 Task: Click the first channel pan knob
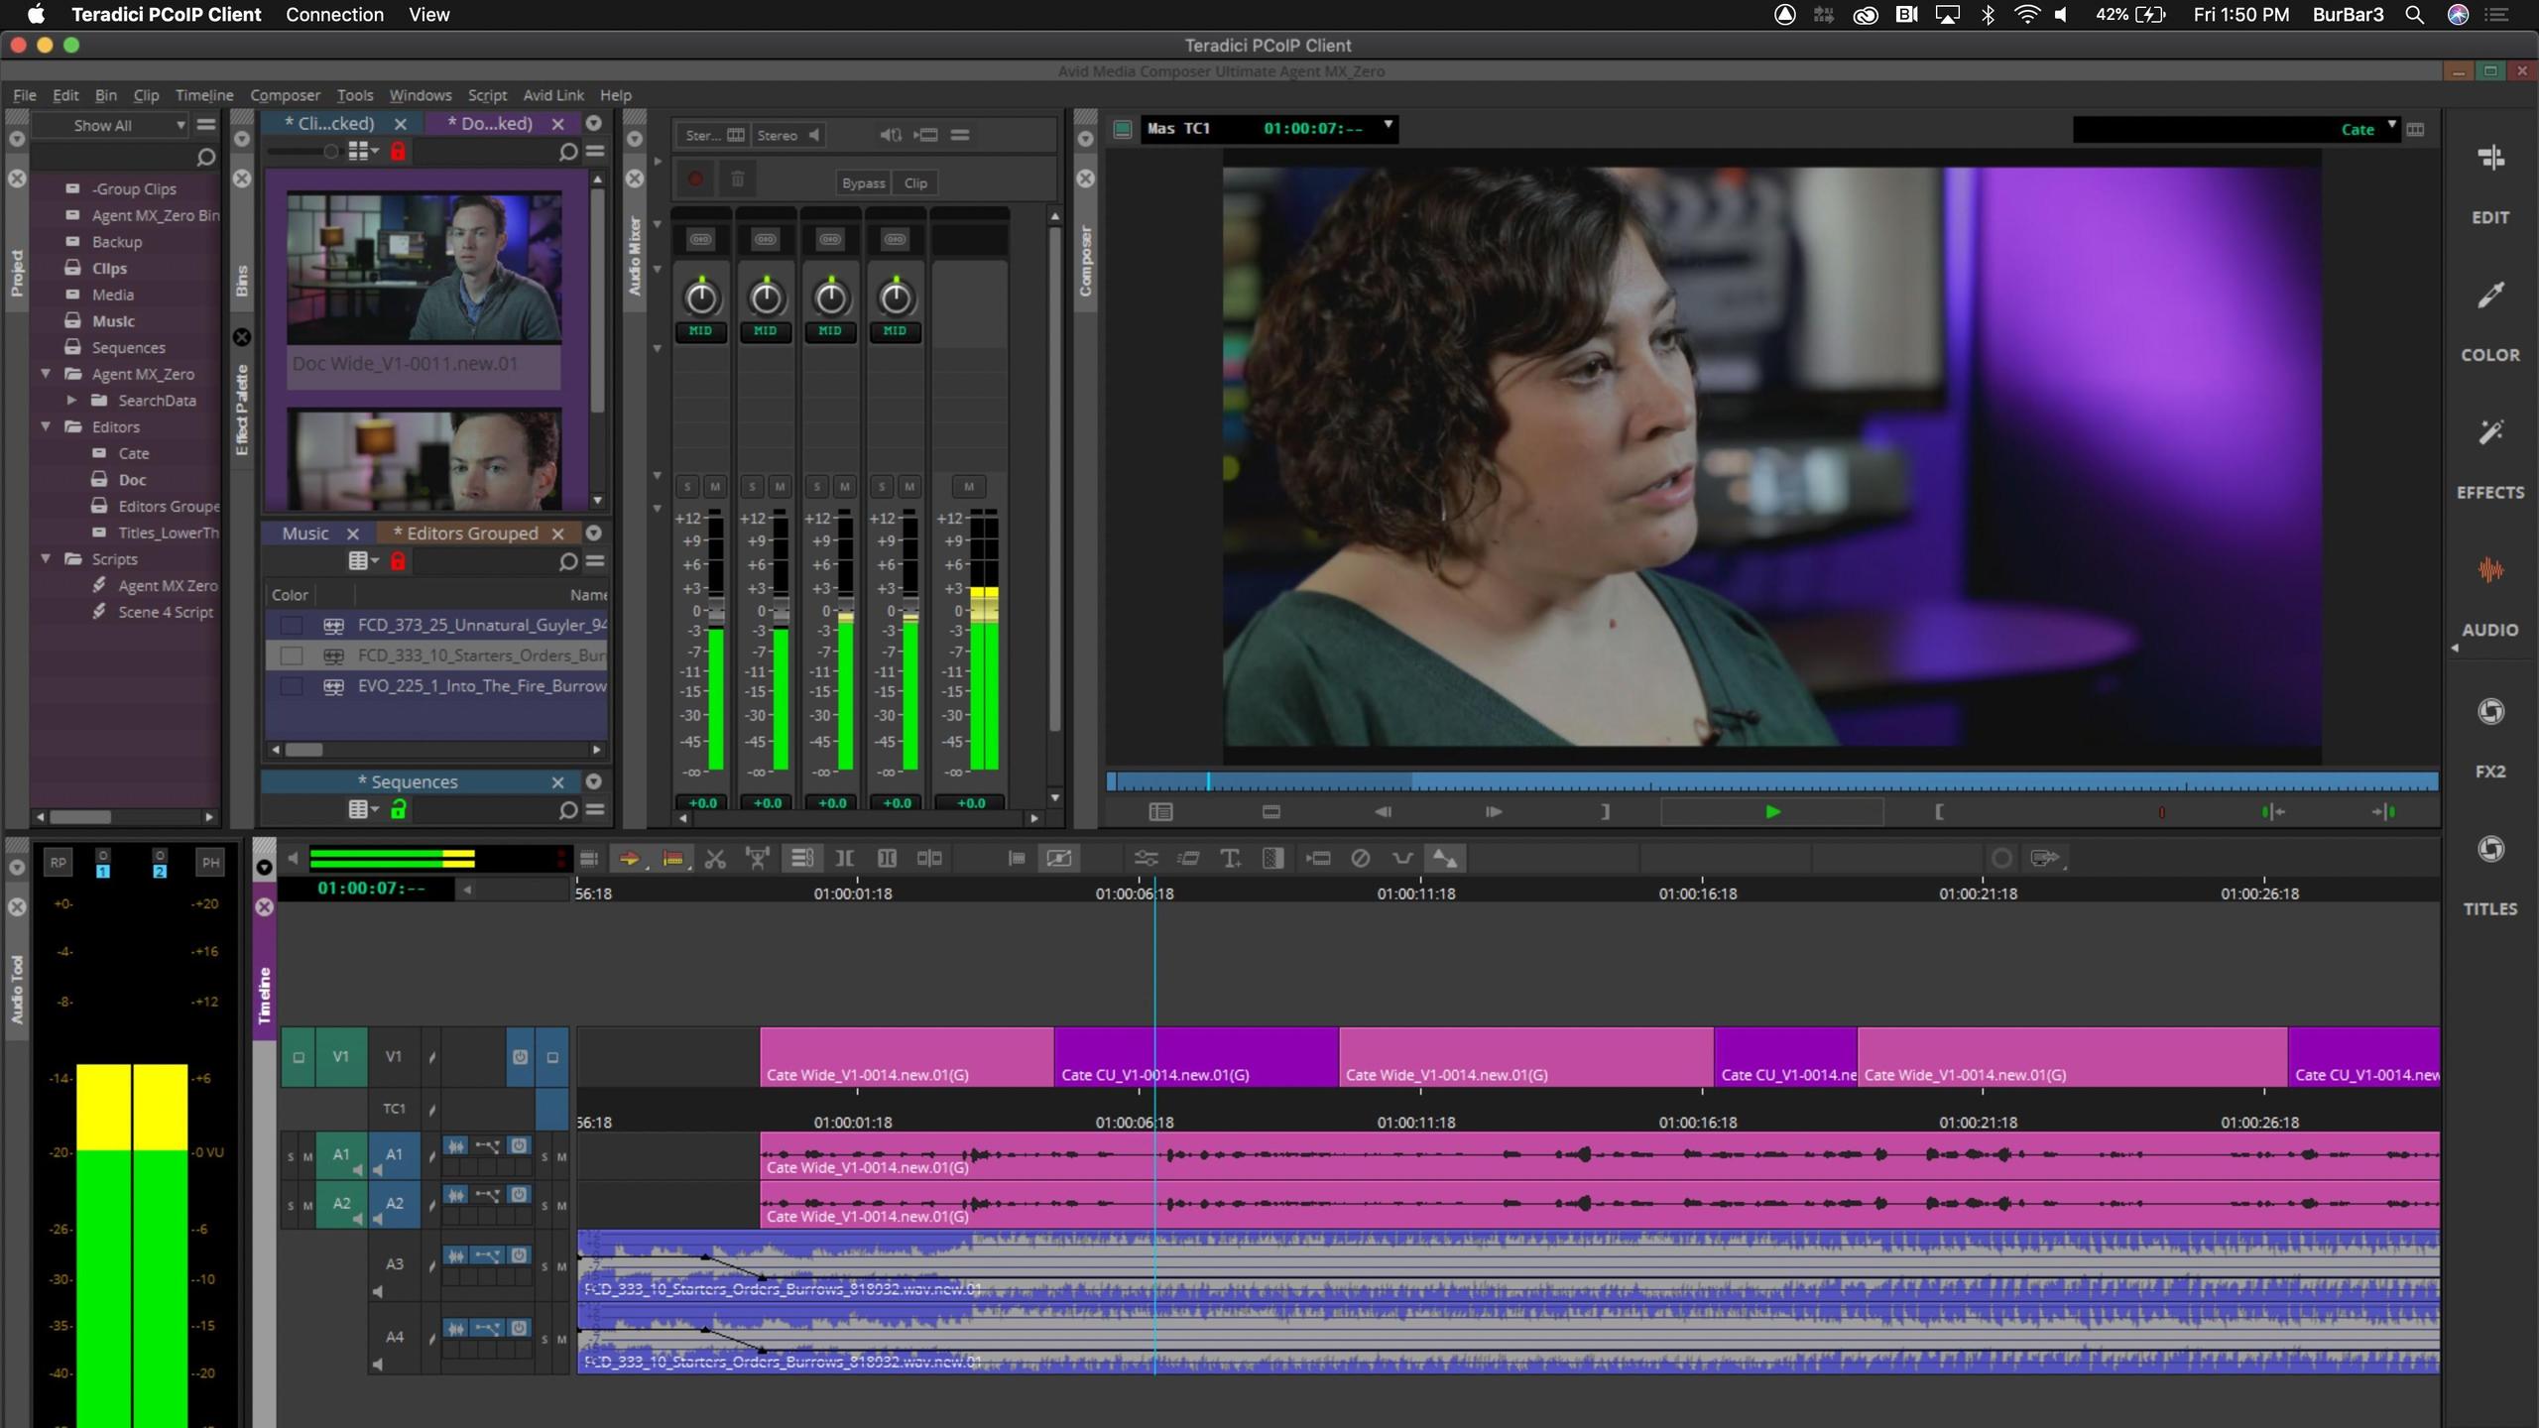pos(701,297)
